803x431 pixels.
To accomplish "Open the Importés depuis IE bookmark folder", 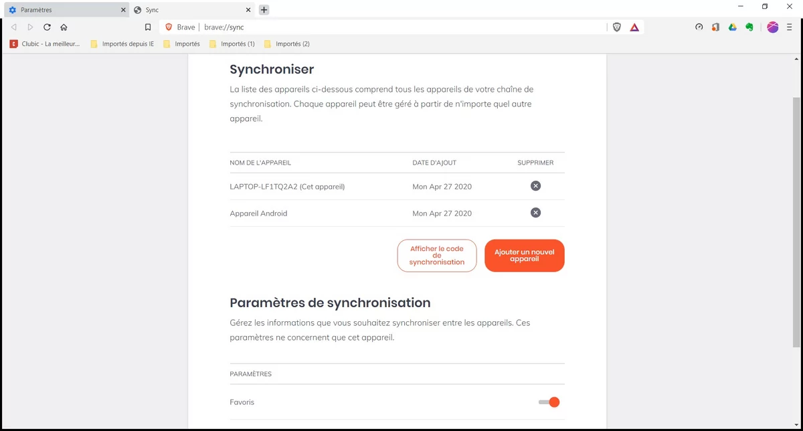I will pos(122,44).
